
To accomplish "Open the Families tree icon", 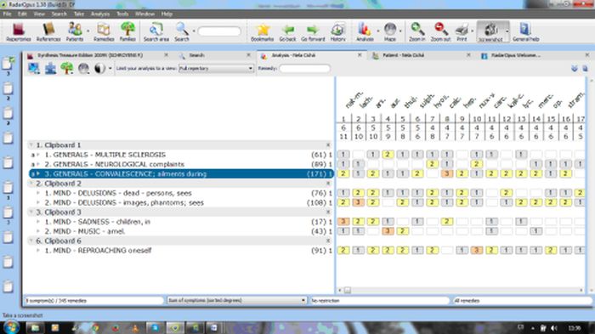I will [127, 32].
